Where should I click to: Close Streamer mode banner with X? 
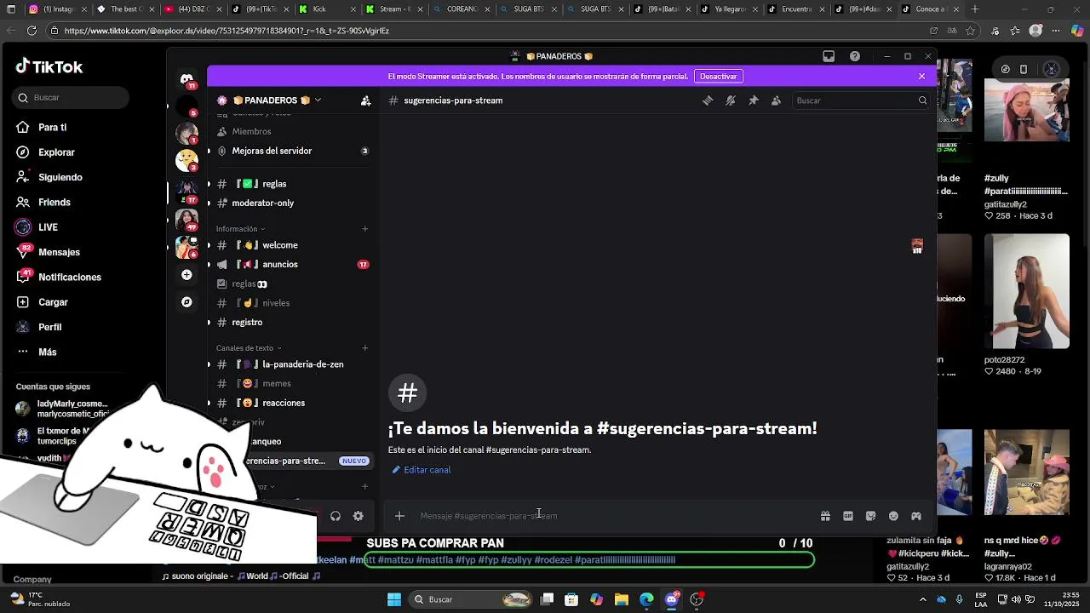921,76
